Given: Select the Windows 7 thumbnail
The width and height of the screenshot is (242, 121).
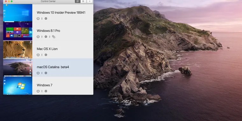Looking at the screenshot, I should (18, 86).
